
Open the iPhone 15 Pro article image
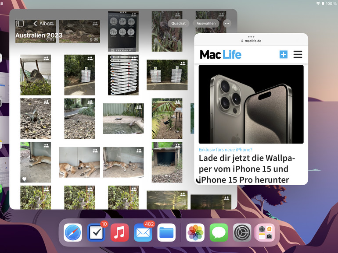pos(251,104)
